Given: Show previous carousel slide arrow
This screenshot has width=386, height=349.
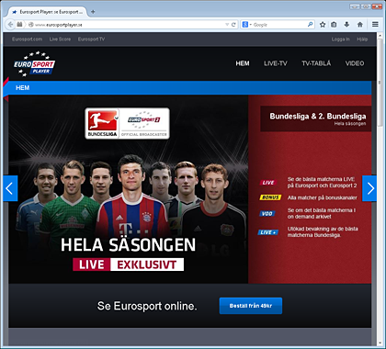Looking at the screenshot, I should (10, 188).
